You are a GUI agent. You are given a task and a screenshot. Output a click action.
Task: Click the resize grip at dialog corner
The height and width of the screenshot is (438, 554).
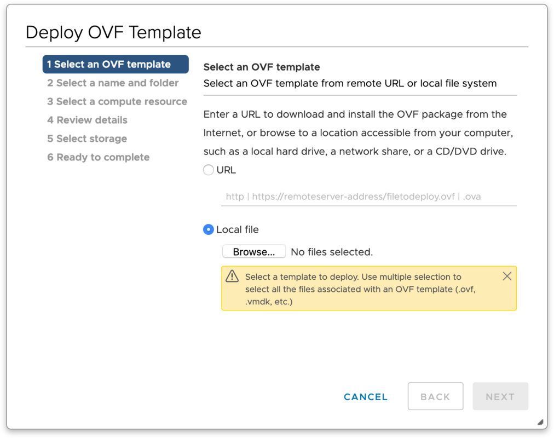point(539,422)
